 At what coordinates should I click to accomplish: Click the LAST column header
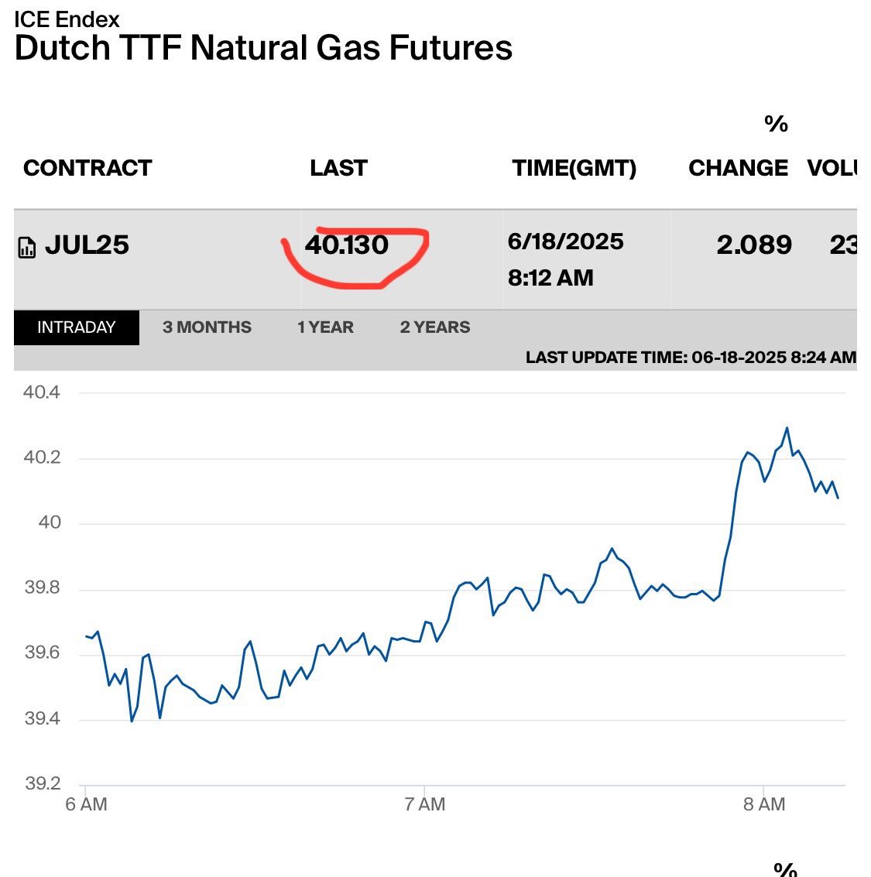pyautogui.click(x=338, y=168)
